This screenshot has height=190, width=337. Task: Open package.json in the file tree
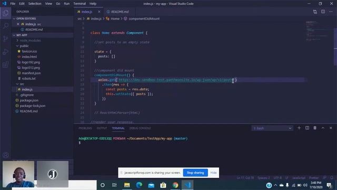click(x=29, y=100)
